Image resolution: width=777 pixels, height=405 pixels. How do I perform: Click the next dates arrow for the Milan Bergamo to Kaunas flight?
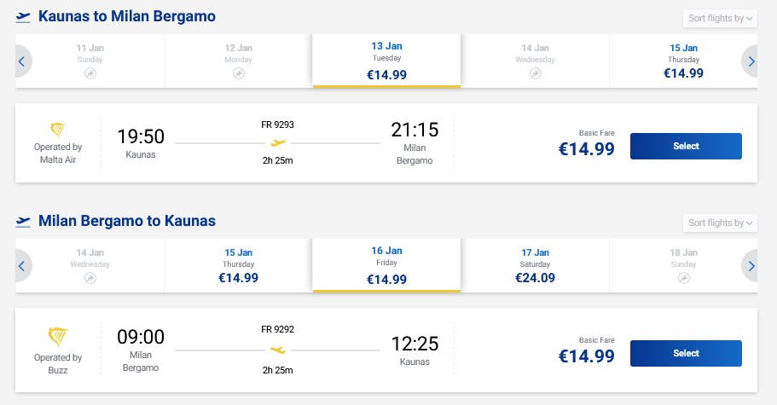pos(751,266)
